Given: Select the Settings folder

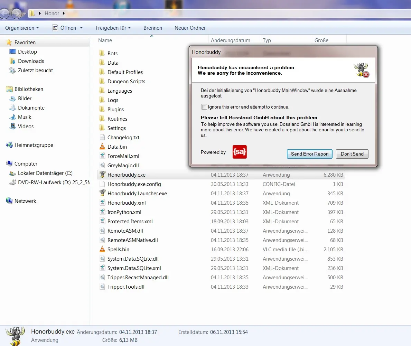Looking at the screenshot, I should [x=116, y=128].
